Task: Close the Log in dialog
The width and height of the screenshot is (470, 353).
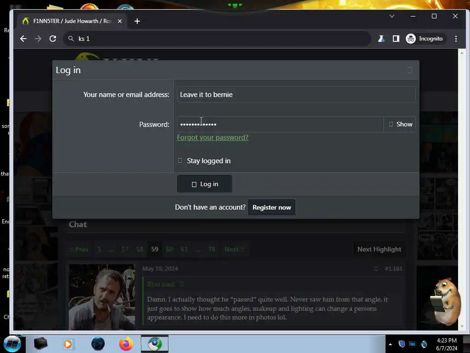Action: pyautogui.click(x=409, y=70)
